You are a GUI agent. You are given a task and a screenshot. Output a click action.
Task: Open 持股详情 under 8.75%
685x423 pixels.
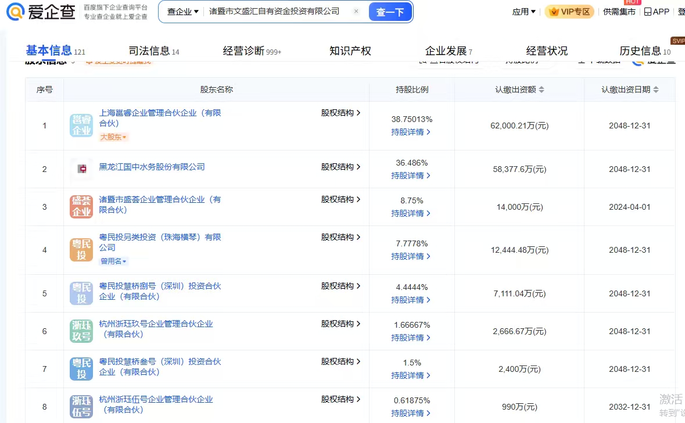point(411,213)
